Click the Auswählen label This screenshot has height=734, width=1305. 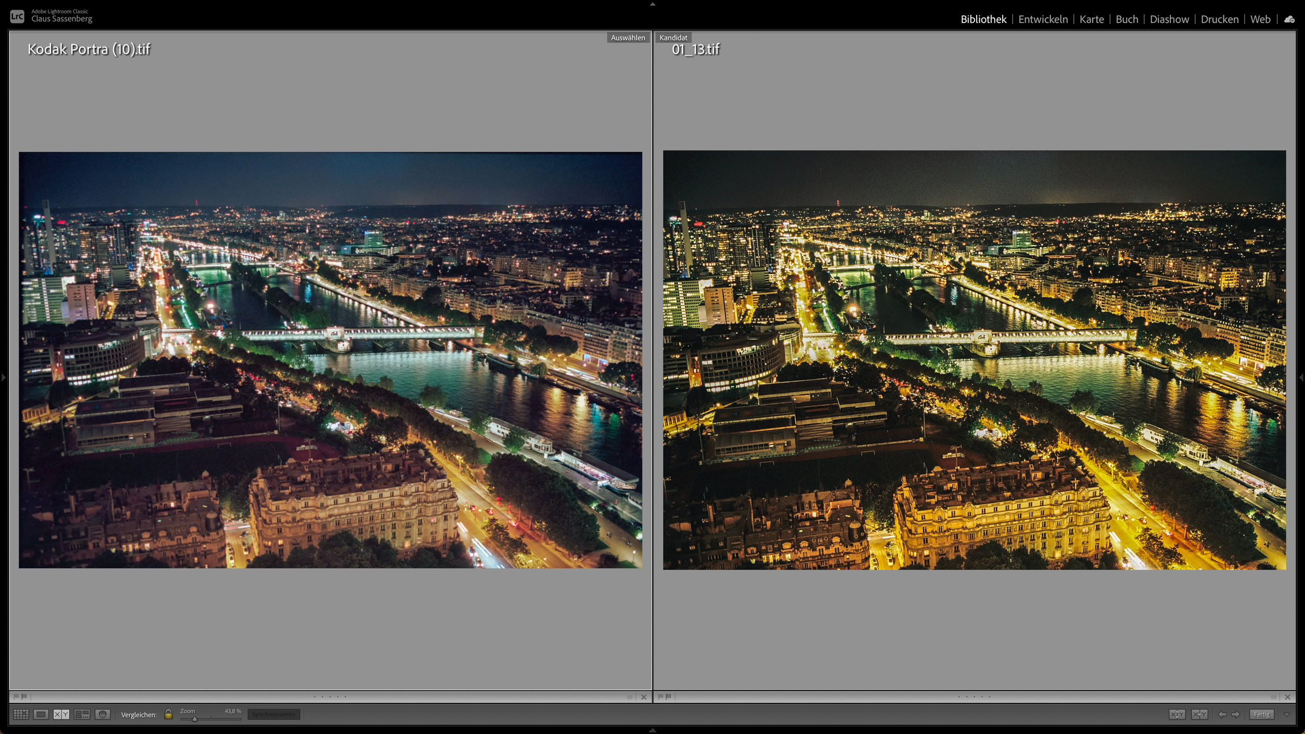coord(628,38)
